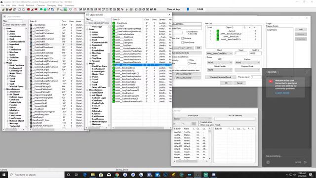This screenshot has width=316, height=178.
Task: Click the undo arrow toolbar icon
Action: 20,9
